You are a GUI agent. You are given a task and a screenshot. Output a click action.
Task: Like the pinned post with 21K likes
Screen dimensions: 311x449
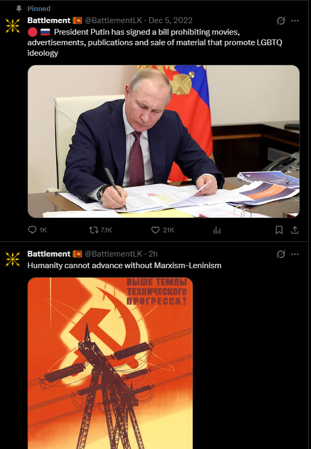[x=163, y=230]
